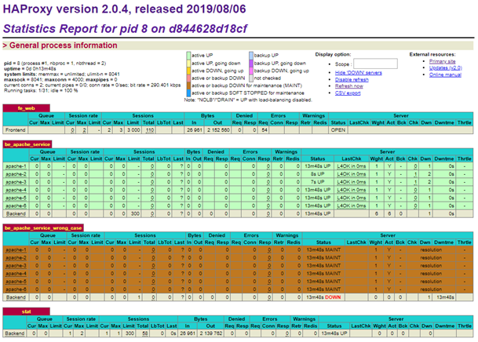This screenshot has width=478, height=342.
Task: Click the Frontend row label in fe_web
Action: pyautogui.click(x=15, y=130)
